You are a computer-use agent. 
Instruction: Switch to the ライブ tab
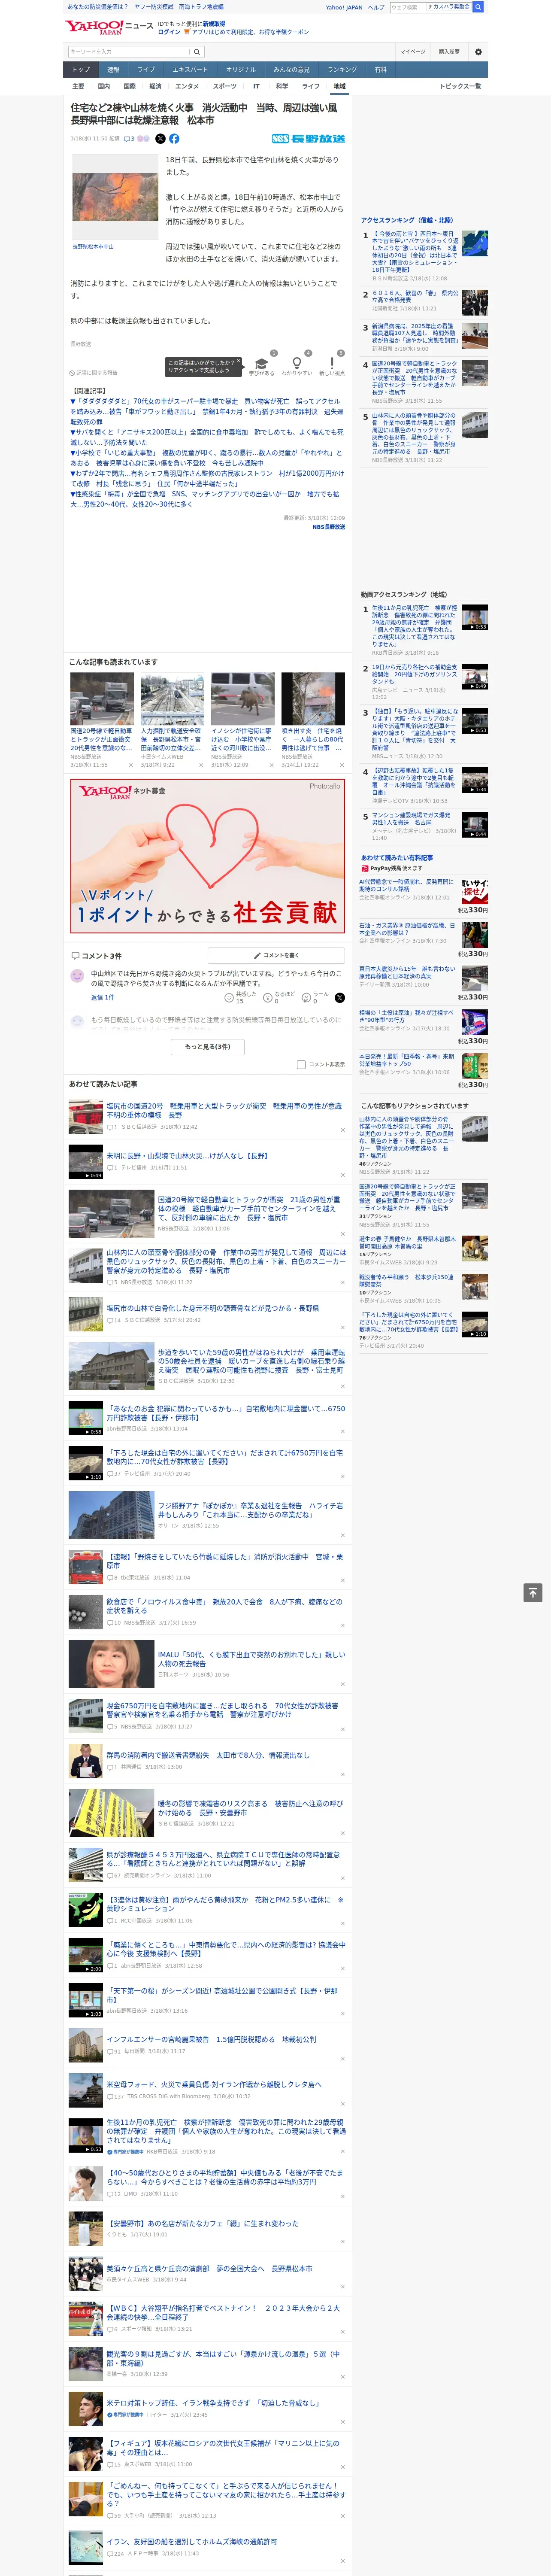(146, 70)
